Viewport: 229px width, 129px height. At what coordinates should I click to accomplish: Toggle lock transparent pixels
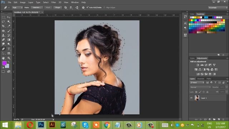tap(196, 92)
